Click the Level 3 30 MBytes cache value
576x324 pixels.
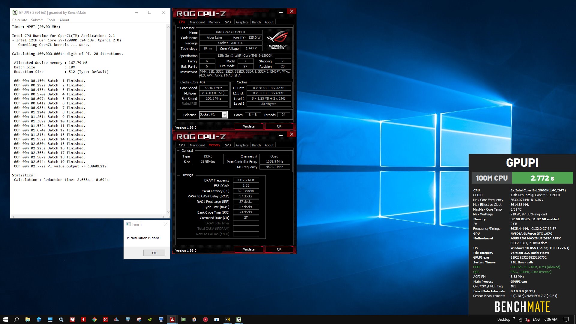pyautogui.click(x=268, y=104)
